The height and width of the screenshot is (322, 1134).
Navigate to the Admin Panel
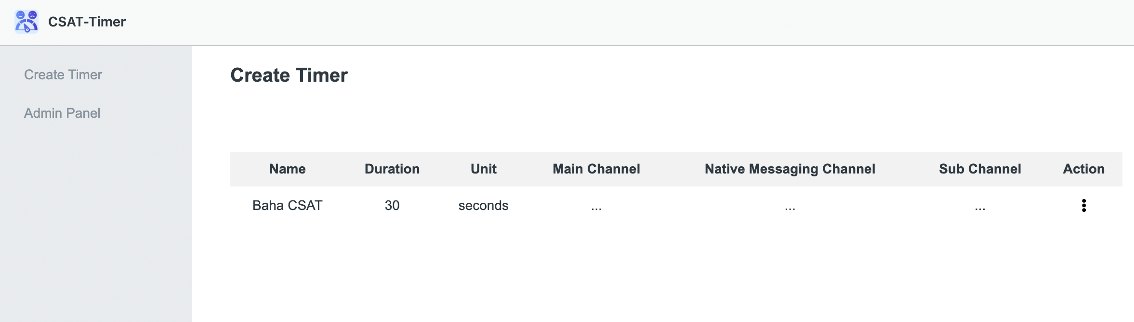(62, 113)
